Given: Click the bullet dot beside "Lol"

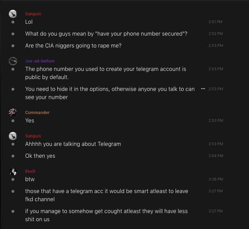Looking at the screenshot, I should [x=13, y=22].
